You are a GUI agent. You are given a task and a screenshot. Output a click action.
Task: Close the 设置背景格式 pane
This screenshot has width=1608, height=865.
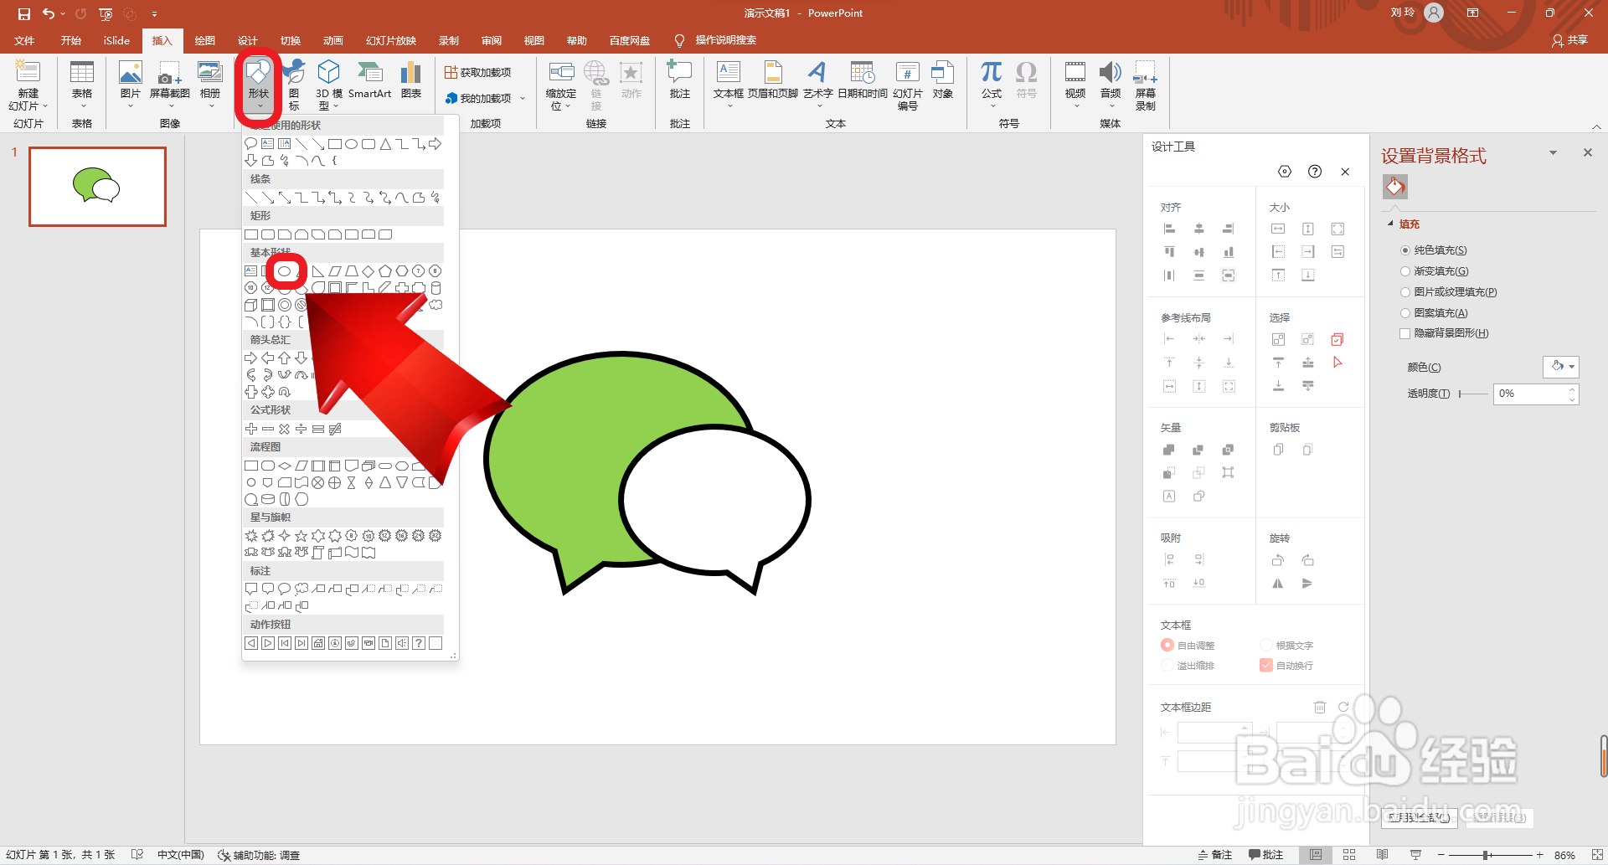(1587, 152)
